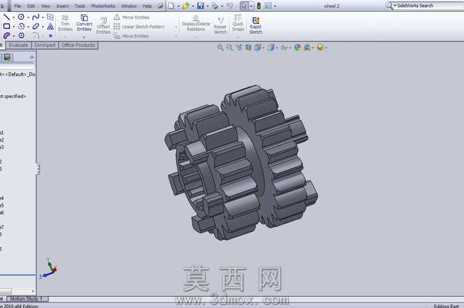Click the Options icon in top toolbar
This screenshot has width=464, height=308.
[x=268, y=5]
